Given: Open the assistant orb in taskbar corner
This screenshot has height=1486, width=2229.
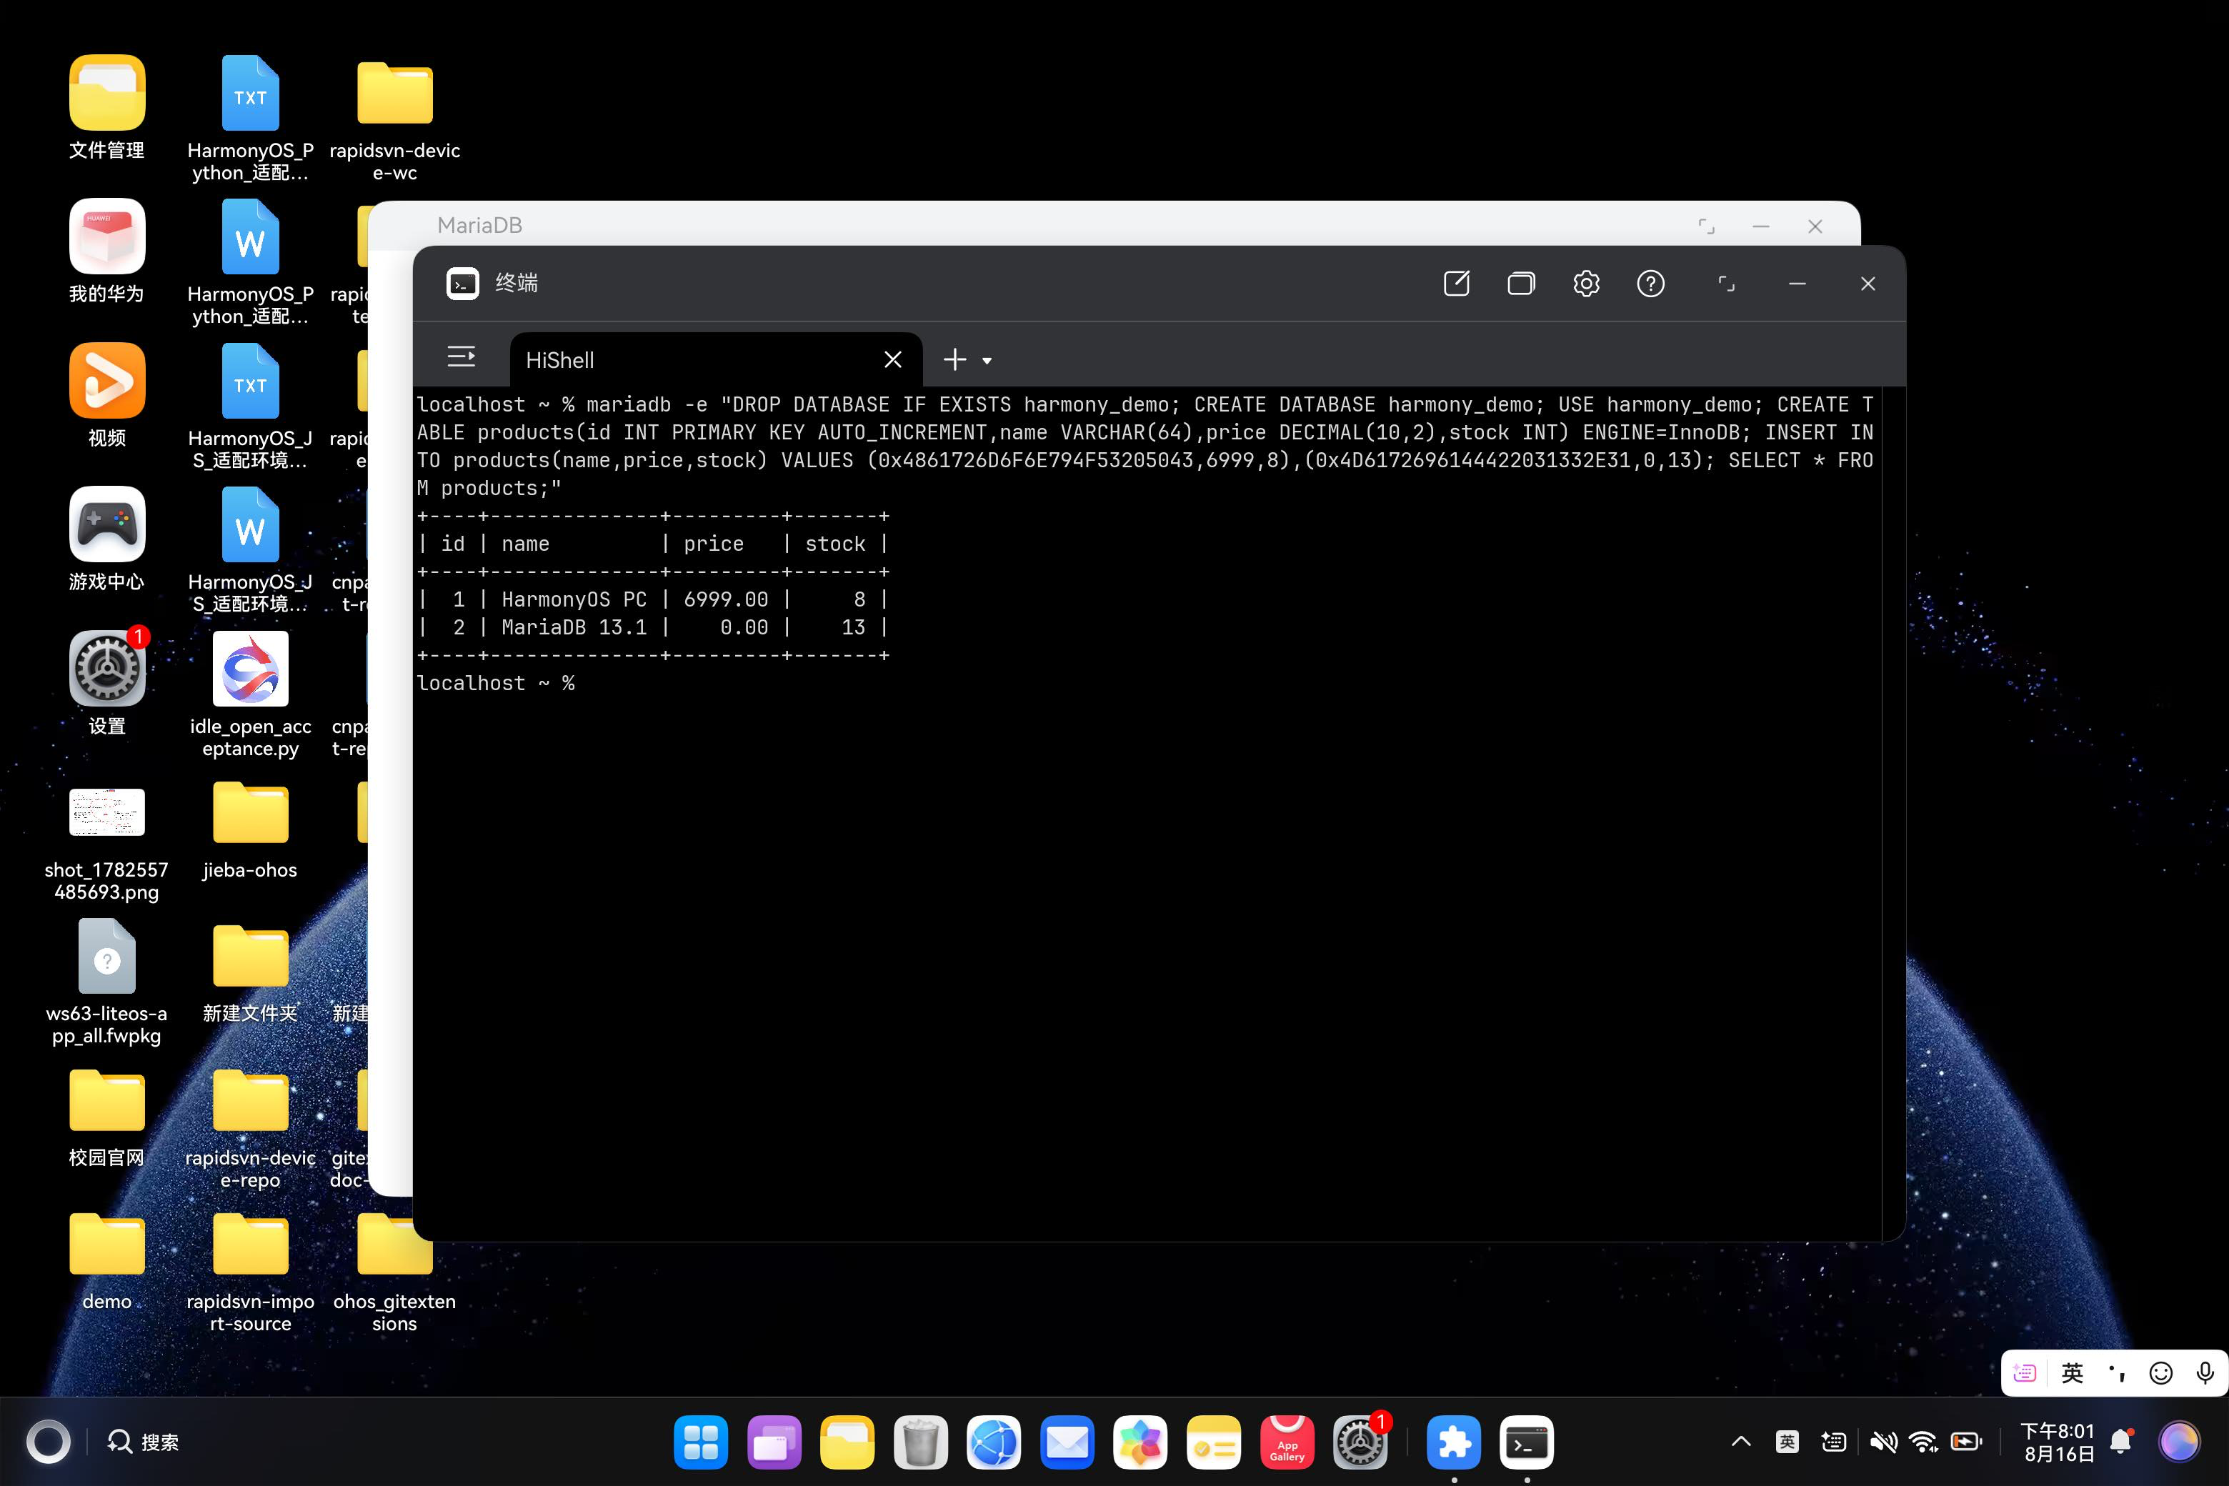Looking at the screenshot, I should click(2179, 1442).
